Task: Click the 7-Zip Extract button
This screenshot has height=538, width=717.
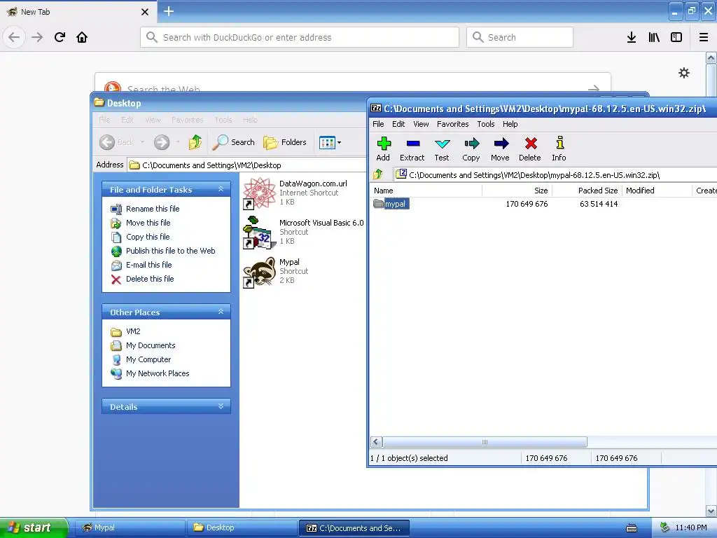Action: coord(412,149)
